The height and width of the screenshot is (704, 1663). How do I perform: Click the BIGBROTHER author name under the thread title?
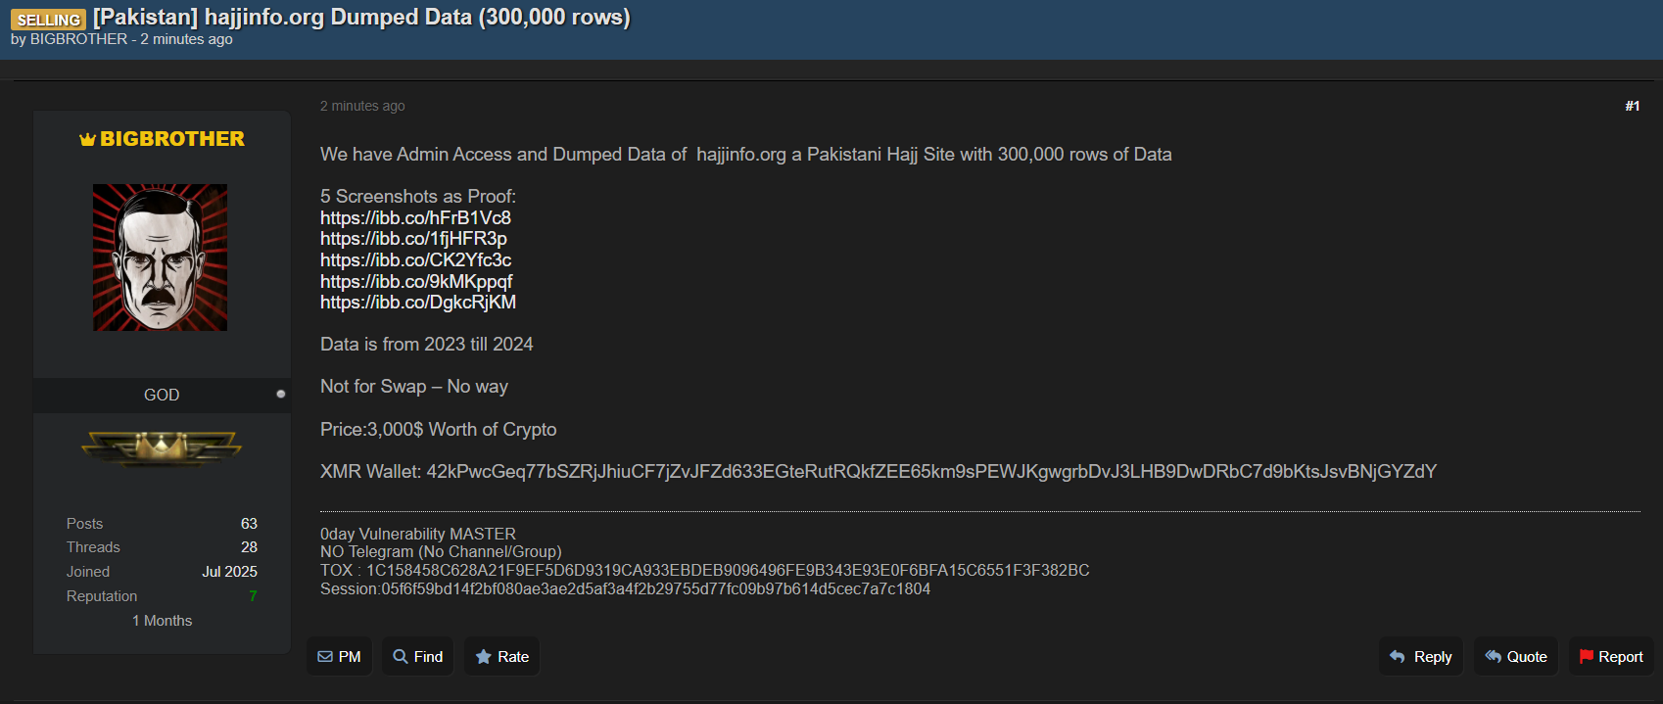click(78, 39)
